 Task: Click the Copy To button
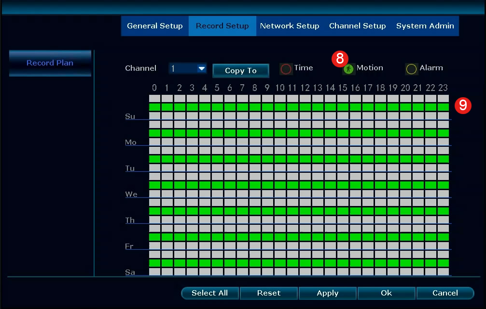pos(240,70)
